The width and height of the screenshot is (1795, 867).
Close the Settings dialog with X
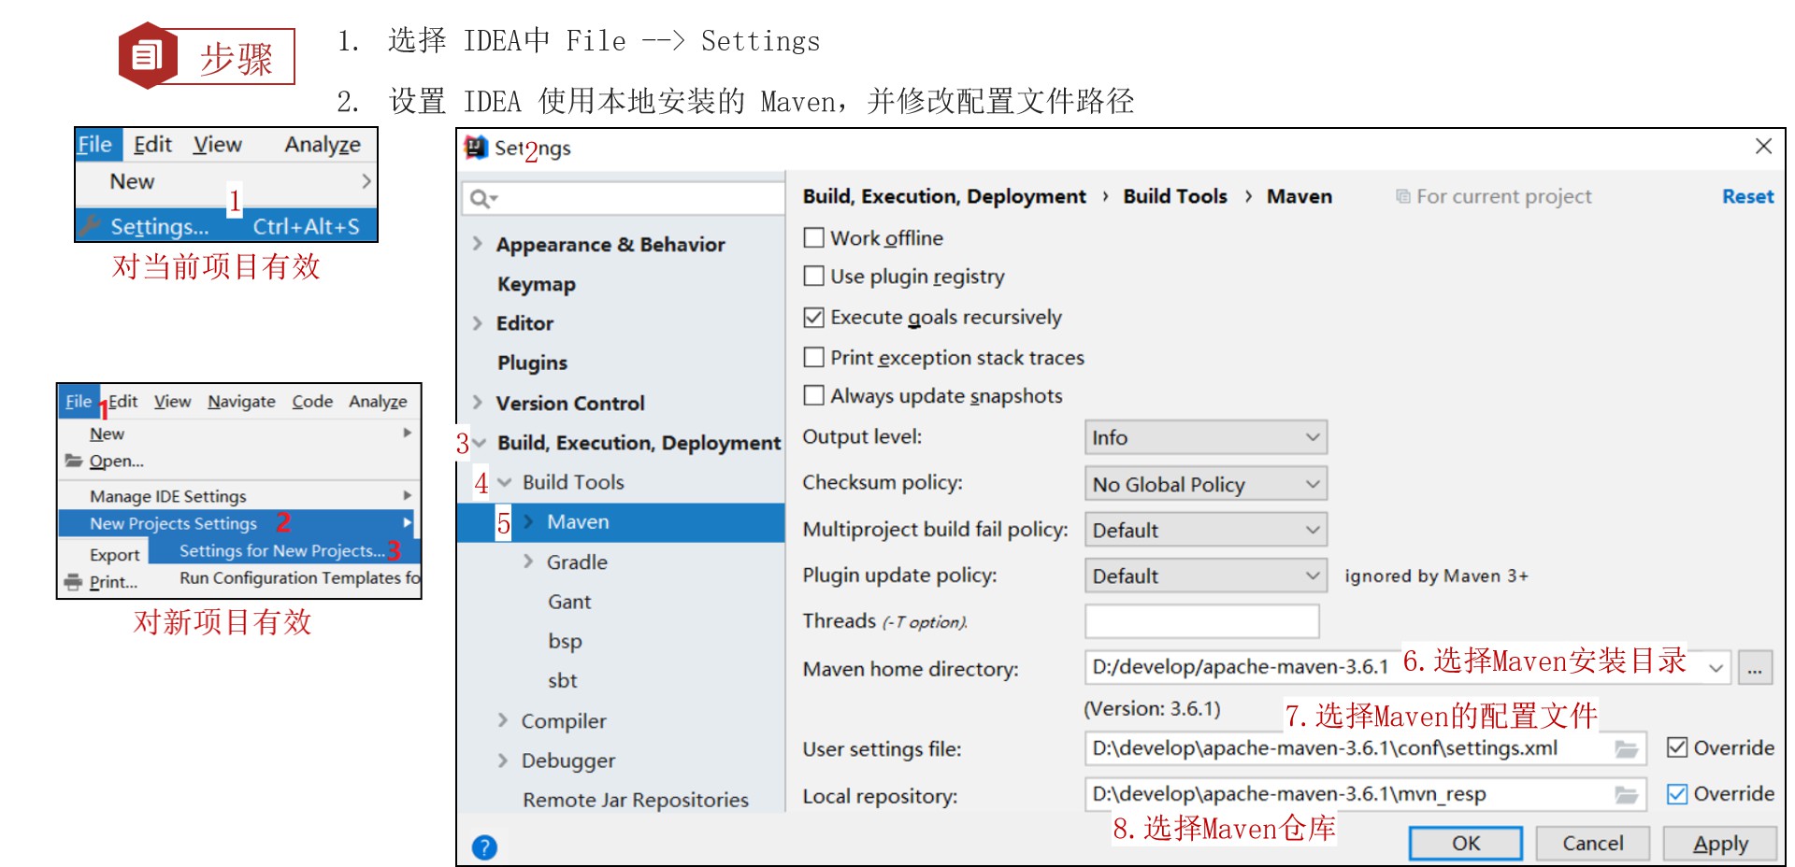point(1763,147)
